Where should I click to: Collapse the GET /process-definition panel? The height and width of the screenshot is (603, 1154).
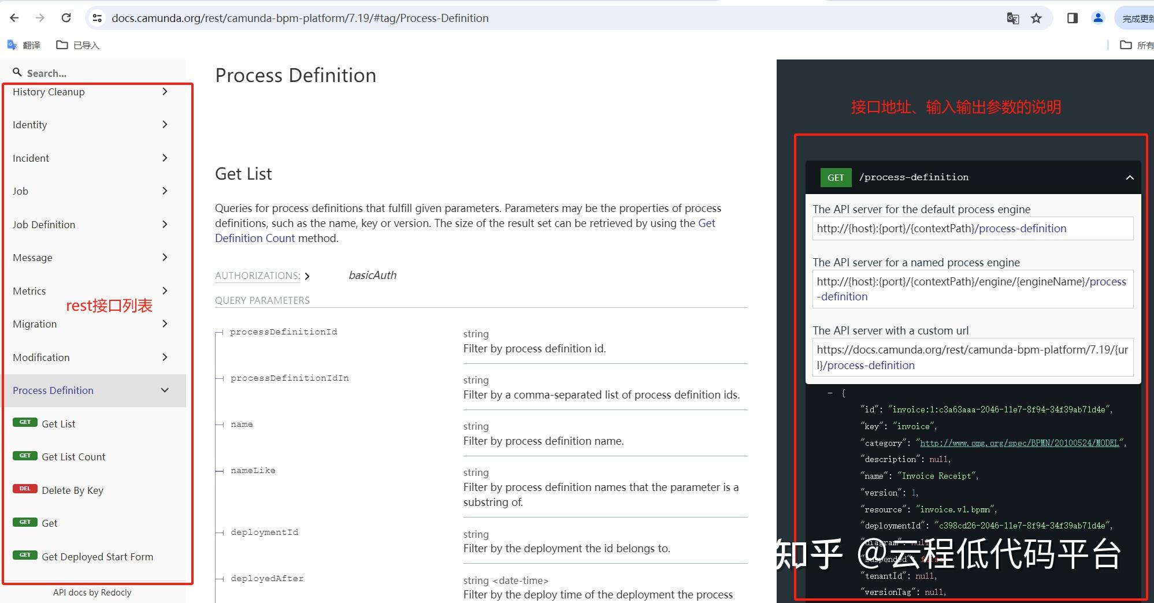[x=1129, y=177]
